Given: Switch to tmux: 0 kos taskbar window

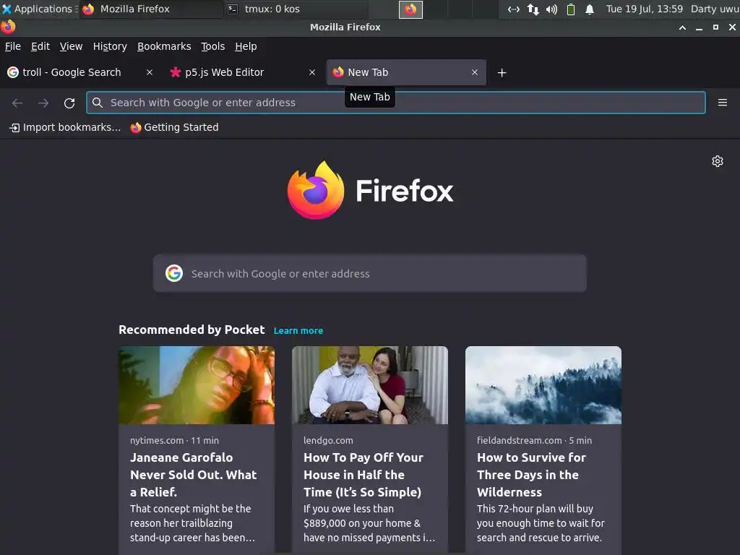Looking at the screenshot, I should tap(296, 9).
